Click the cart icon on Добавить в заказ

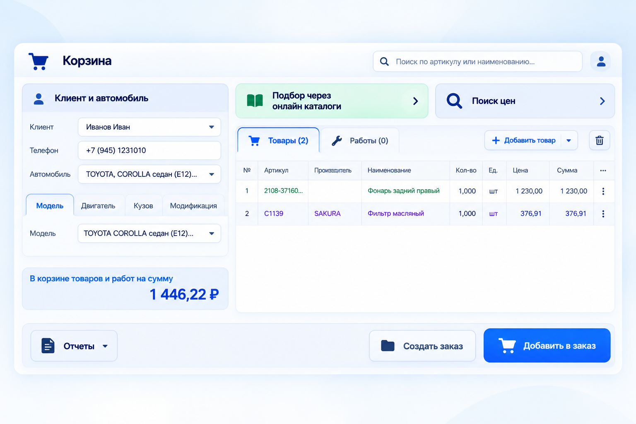coord(507,346)
